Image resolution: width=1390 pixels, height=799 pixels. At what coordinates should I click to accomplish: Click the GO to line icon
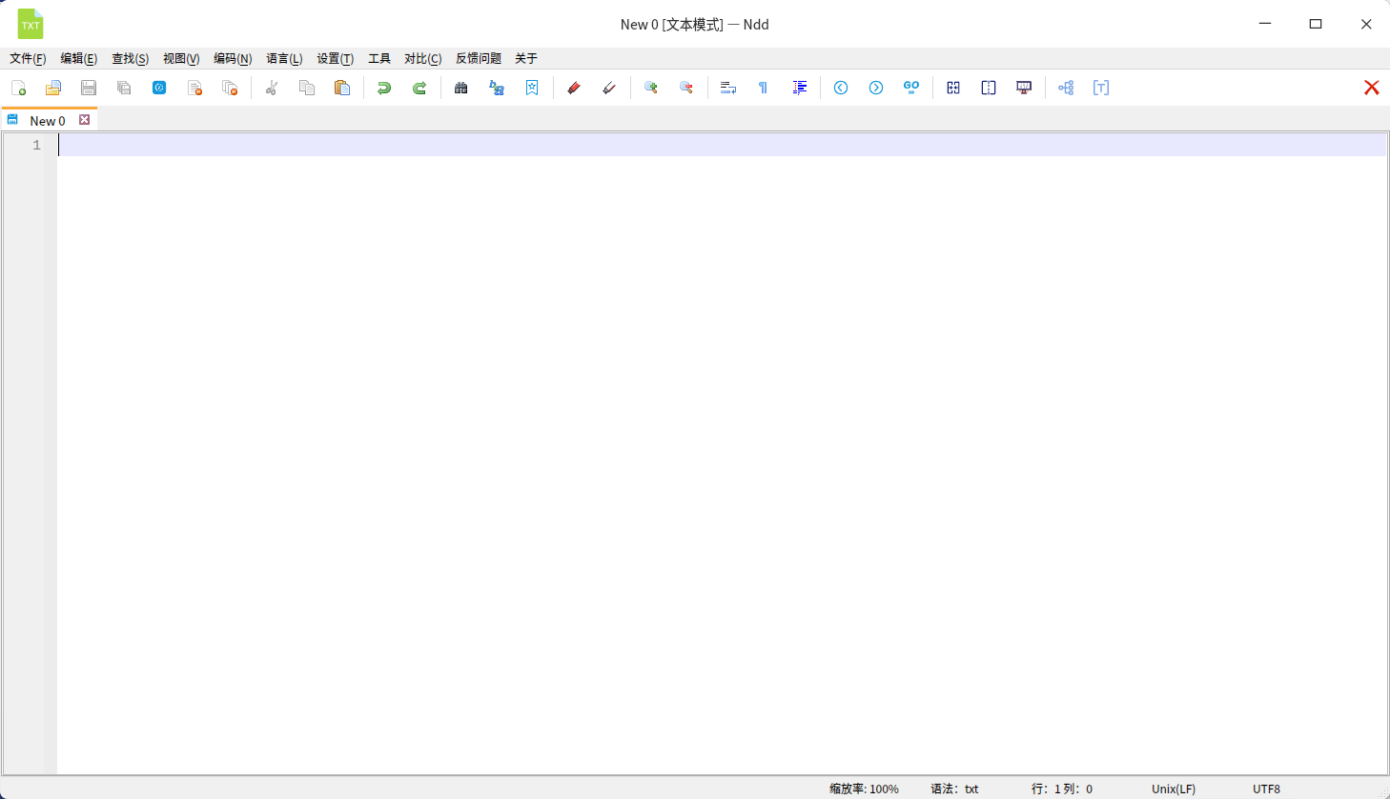click(x=911, y=88)
